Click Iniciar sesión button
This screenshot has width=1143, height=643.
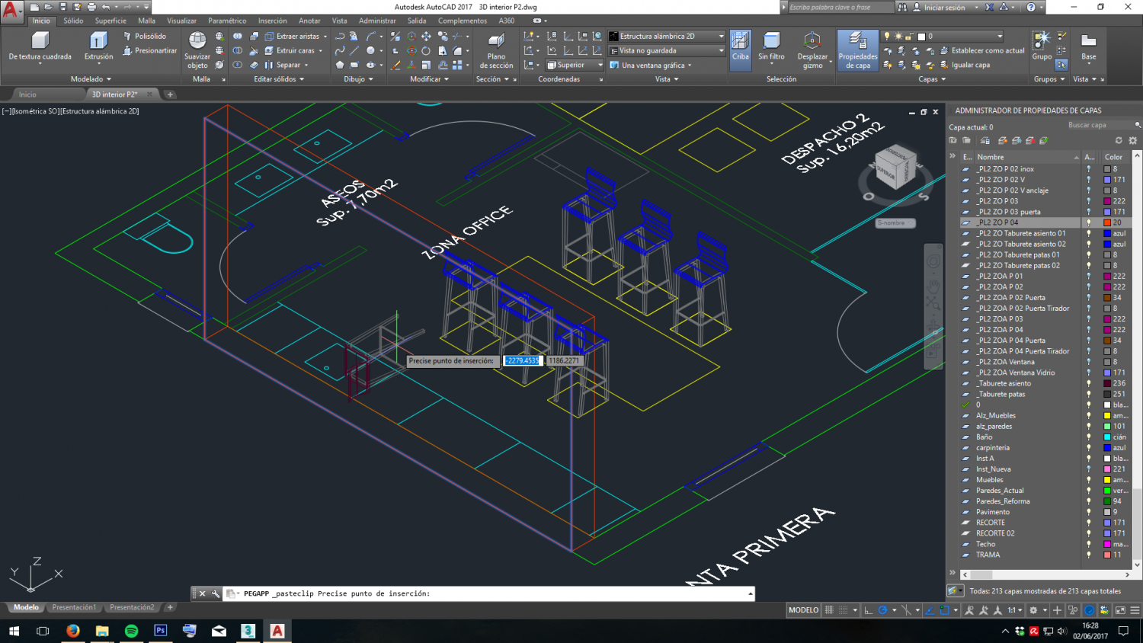coord(938,7)
